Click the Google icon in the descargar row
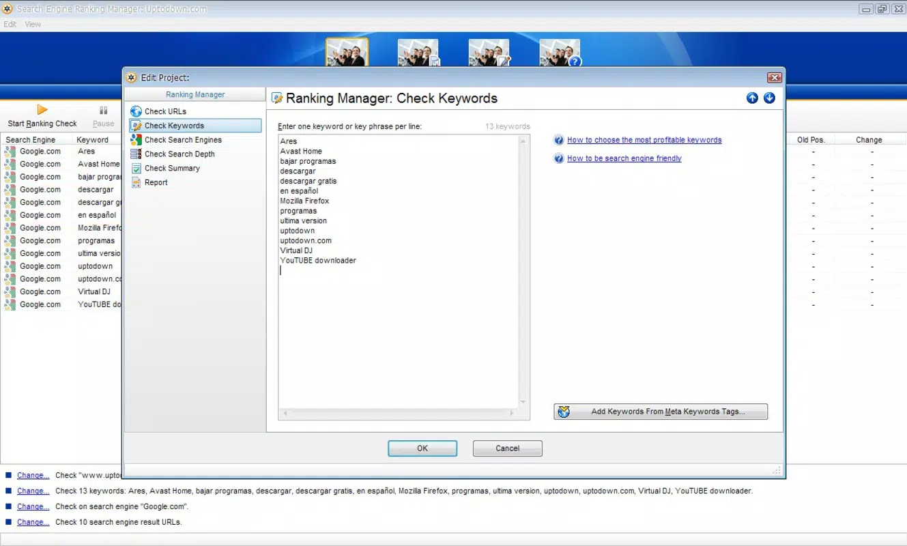 coord(10,190)
